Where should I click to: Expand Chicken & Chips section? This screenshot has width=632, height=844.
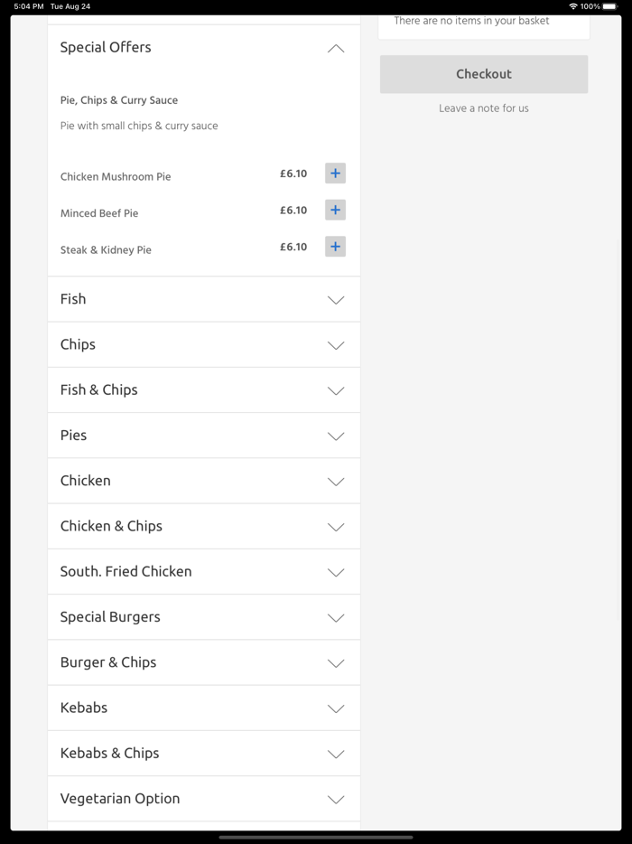pyautogui.click(x=335, y=527)
